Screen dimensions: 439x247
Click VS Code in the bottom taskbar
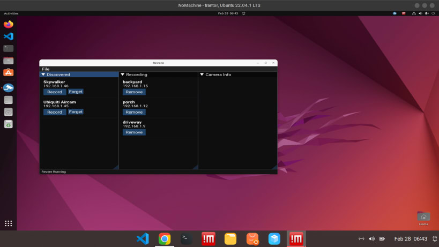point(143,239)
